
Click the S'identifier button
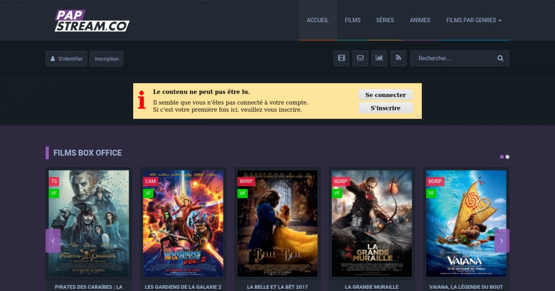point(66,59)
